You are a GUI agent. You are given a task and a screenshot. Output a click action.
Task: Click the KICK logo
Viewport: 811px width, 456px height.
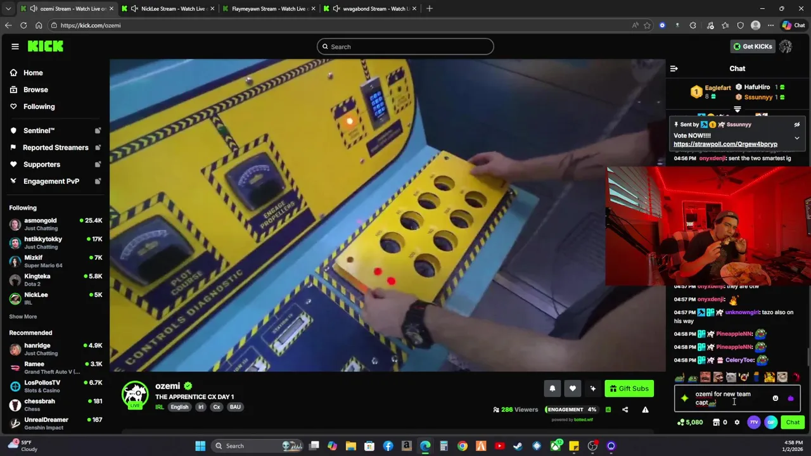pos(45,46)
